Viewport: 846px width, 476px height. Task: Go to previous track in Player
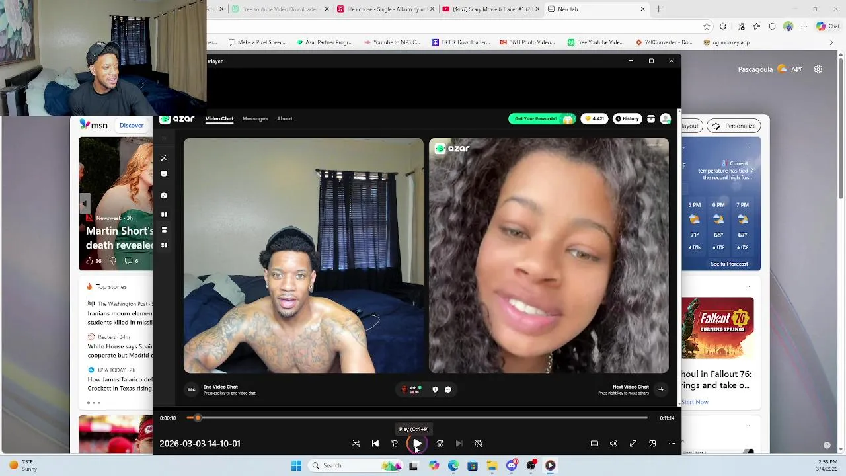[375, 444]
